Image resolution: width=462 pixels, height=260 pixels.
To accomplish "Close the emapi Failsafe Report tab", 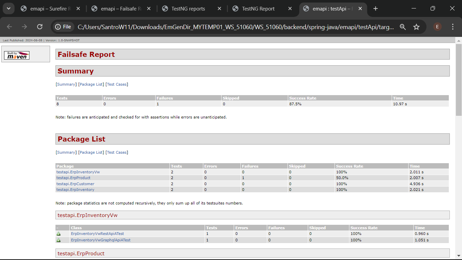I will [x=149, y=8].
